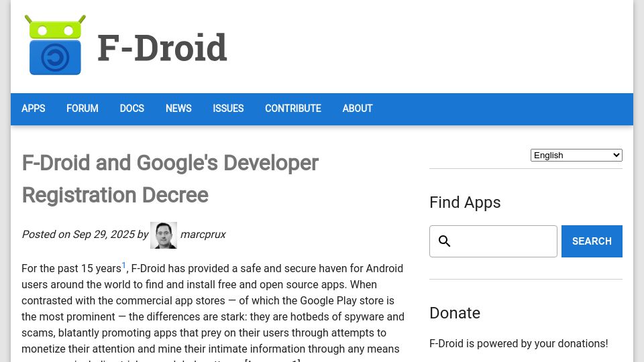Open the ISSUES navigation item

tap(228, 109)
